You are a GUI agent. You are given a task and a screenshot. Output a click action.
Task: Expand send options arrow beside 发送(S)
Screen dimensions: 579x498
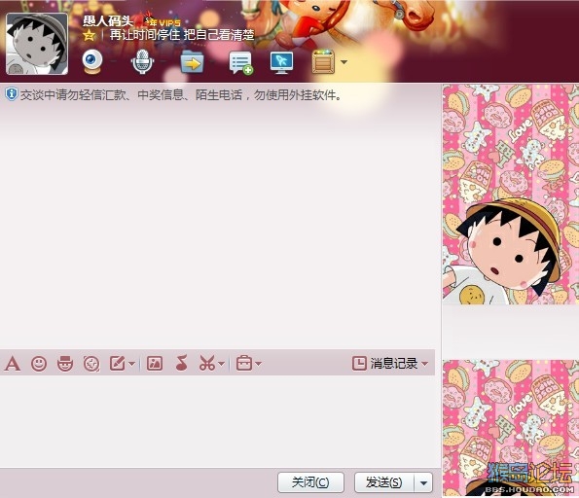tap(423, 482)
